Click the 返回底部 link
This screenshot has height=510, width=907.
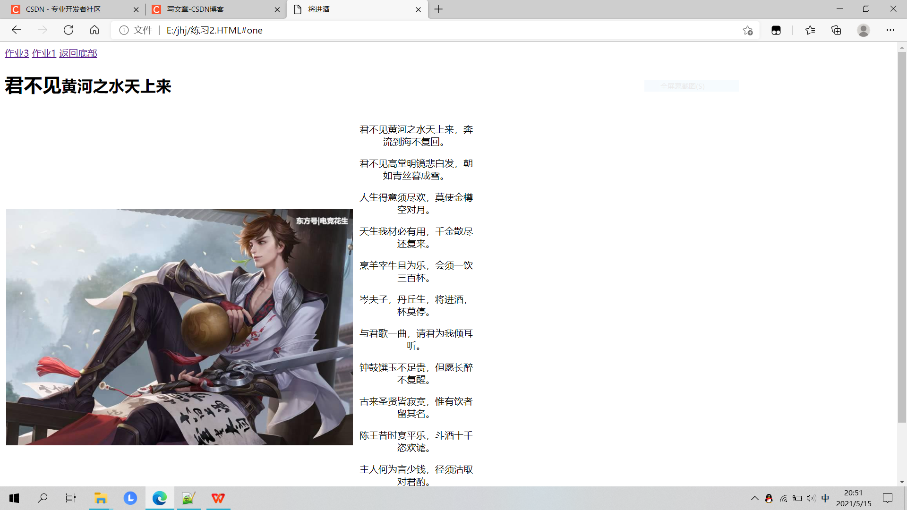78,53
